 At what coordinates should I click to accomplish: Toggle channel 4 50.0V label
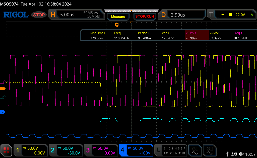click(x=138, y=148)
